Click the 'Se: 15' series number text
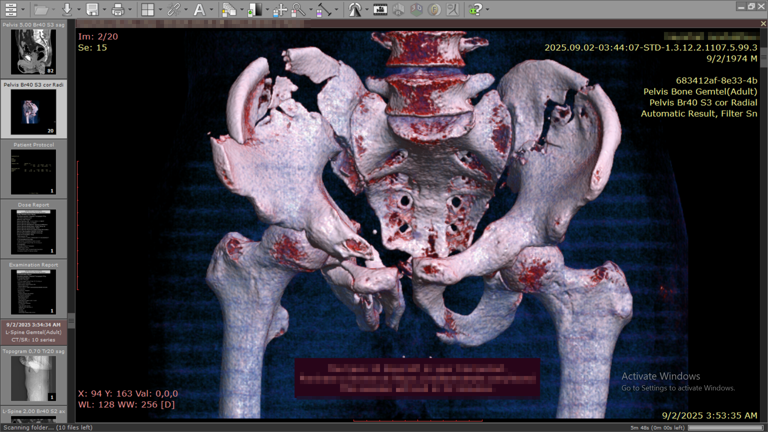The image size is (768, 432). click(x=92, y=48)
